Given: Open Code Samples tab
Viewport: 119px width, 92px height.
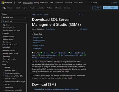Looking at the screenshot, I should (59, 3).
